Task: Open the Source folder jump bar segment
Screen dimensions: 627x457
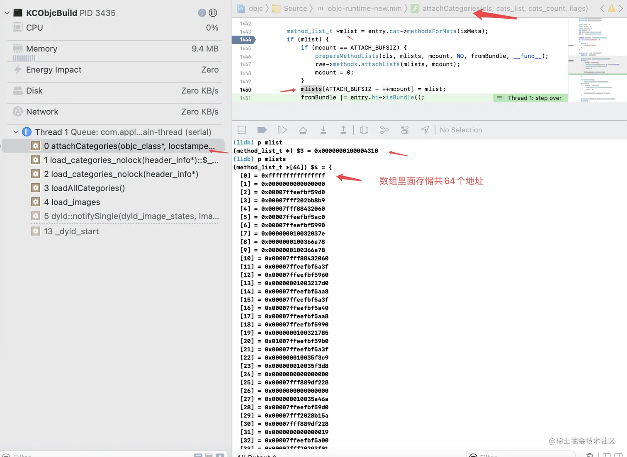Action: (x=290, y=8)
